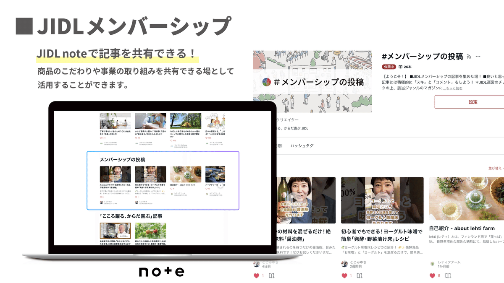Click the book icon showing 26本 article count
This screenshot has width=504, height=283.
click(x=400, y=67)
